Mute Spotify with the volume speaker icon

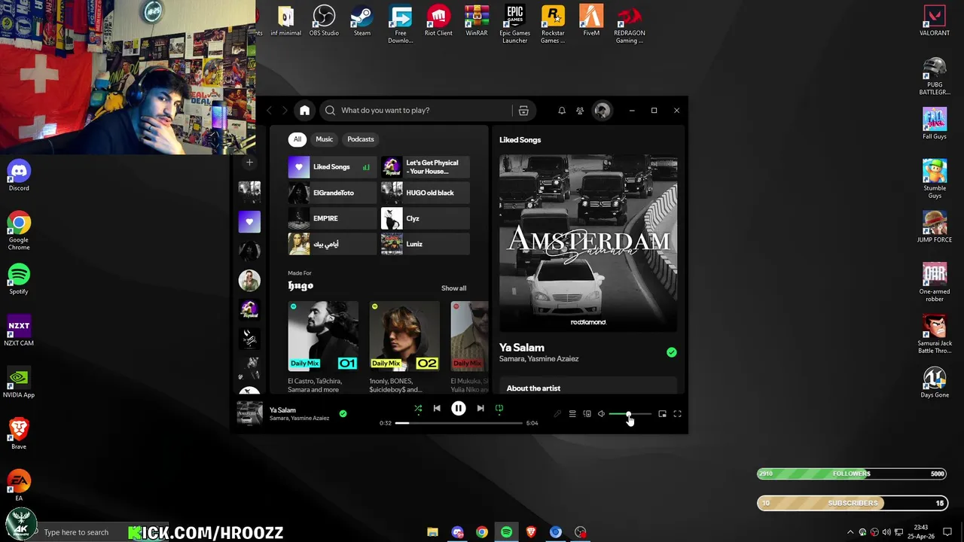tap(601, 414)
